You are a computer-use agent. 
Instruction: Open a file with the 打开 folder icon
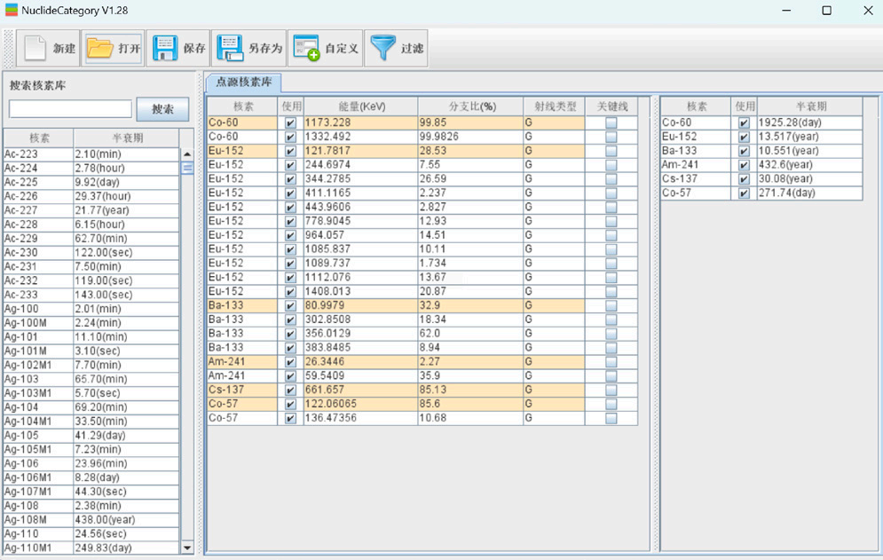click(x=99, y=49)
